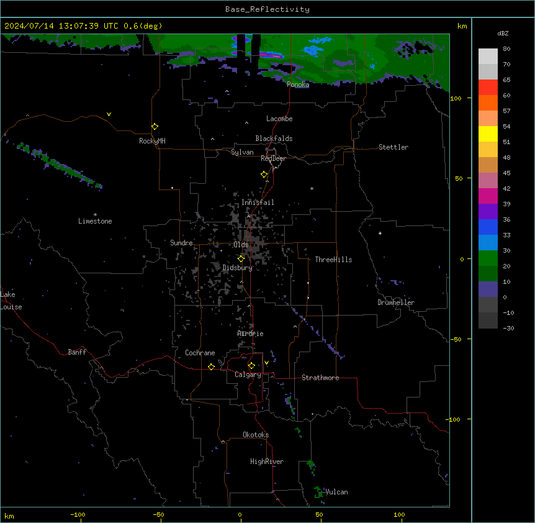Click the Vulcan town label
The width and height of the screenshot is (535, 523).
(x=336, y=492)
